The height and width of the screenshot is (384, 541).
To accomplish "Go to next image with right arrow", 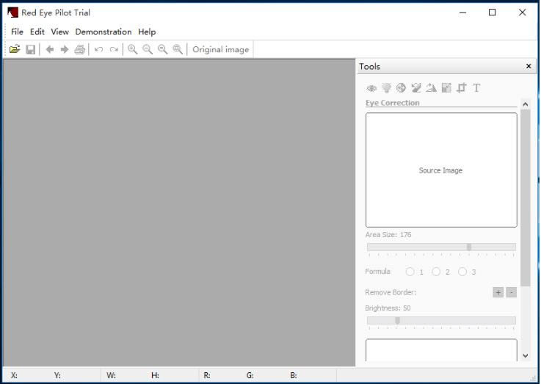I will coord(65,49).
